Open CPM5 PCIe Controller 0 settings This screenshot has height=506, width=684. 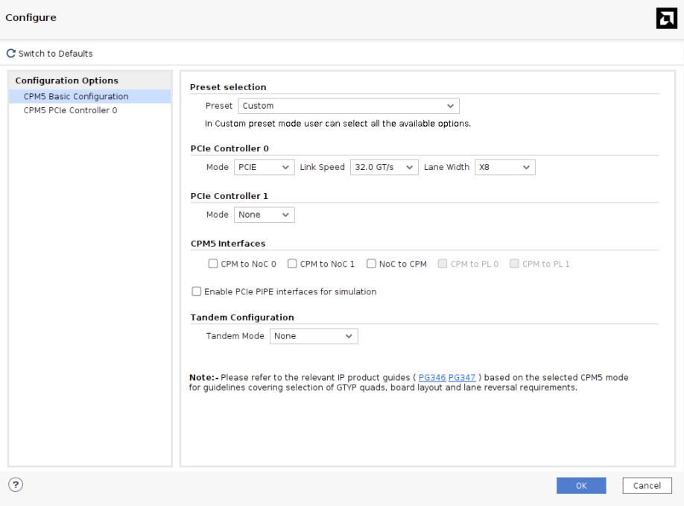(x=70, y=110)
